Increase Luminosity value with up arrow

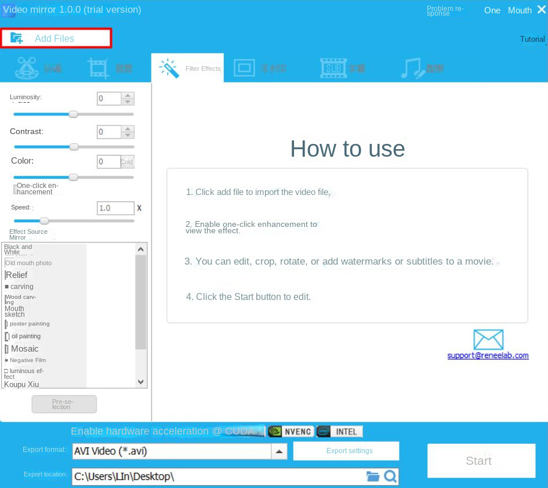128,96
